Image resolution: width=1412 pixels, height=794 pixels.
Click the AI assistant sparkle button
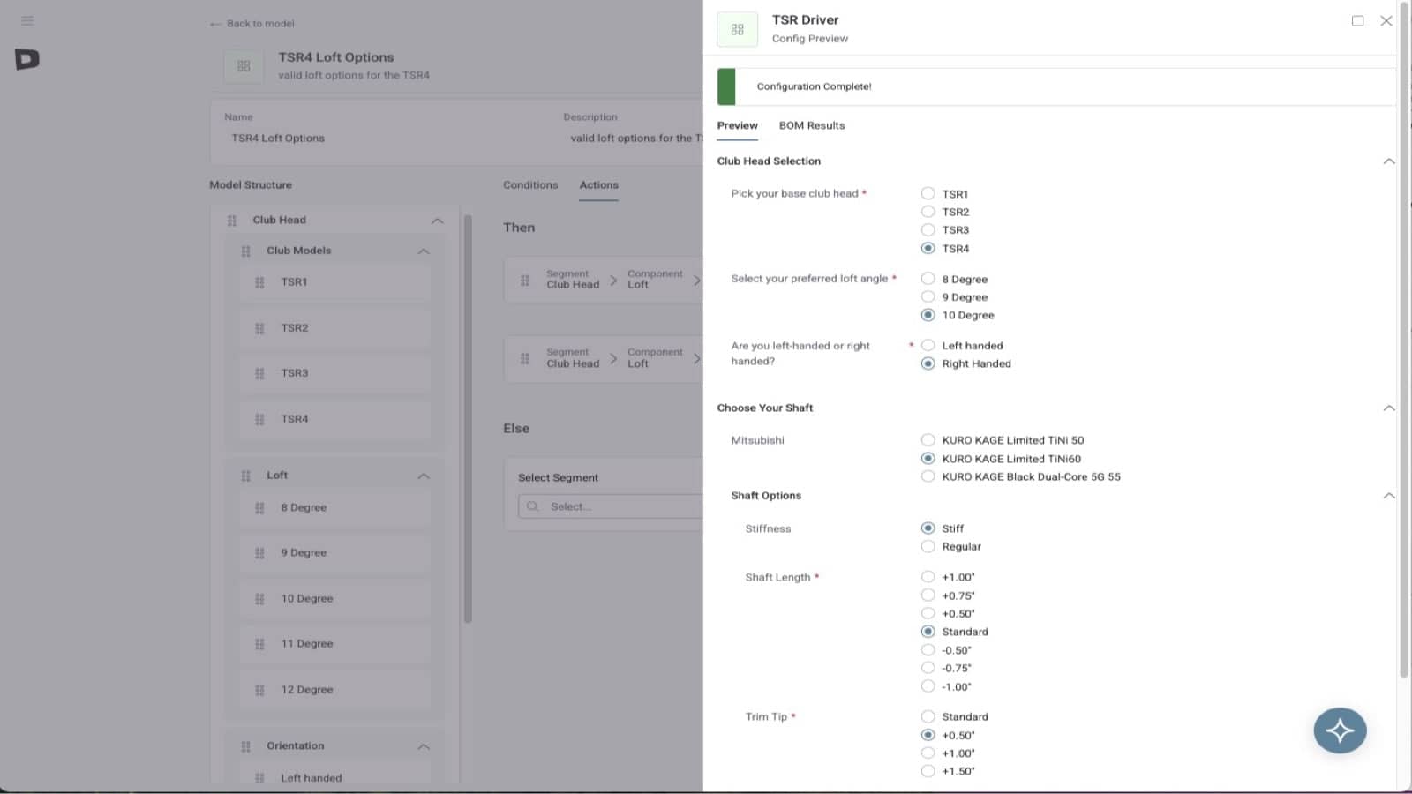(1340, 730)
